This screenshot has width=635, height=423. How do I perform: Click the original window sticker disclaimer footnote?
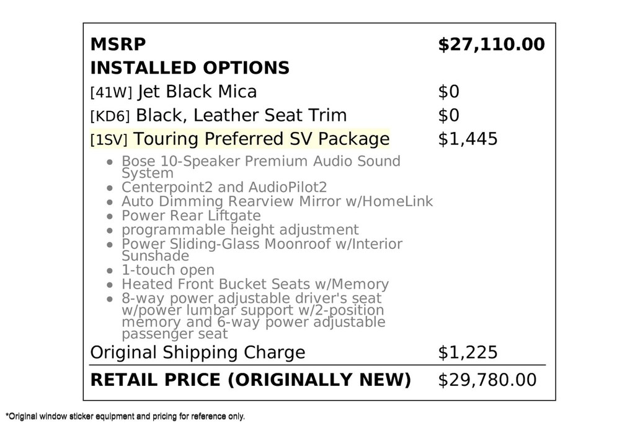(x=125, y=416)
